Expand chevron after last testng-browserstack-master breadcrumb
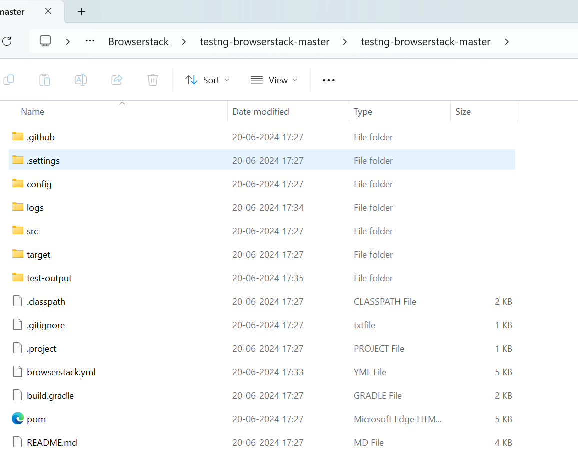578x464 pixels. coord(507,42)
